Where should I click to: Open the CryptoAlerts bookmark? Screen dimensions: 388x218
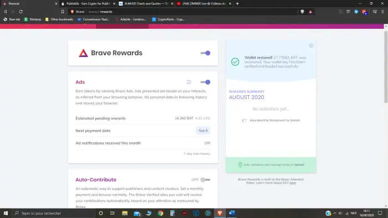[169, 19]
